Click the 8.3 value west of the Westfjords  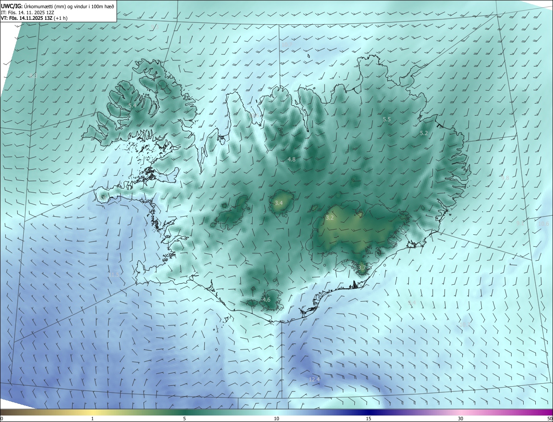click(33, 76)
